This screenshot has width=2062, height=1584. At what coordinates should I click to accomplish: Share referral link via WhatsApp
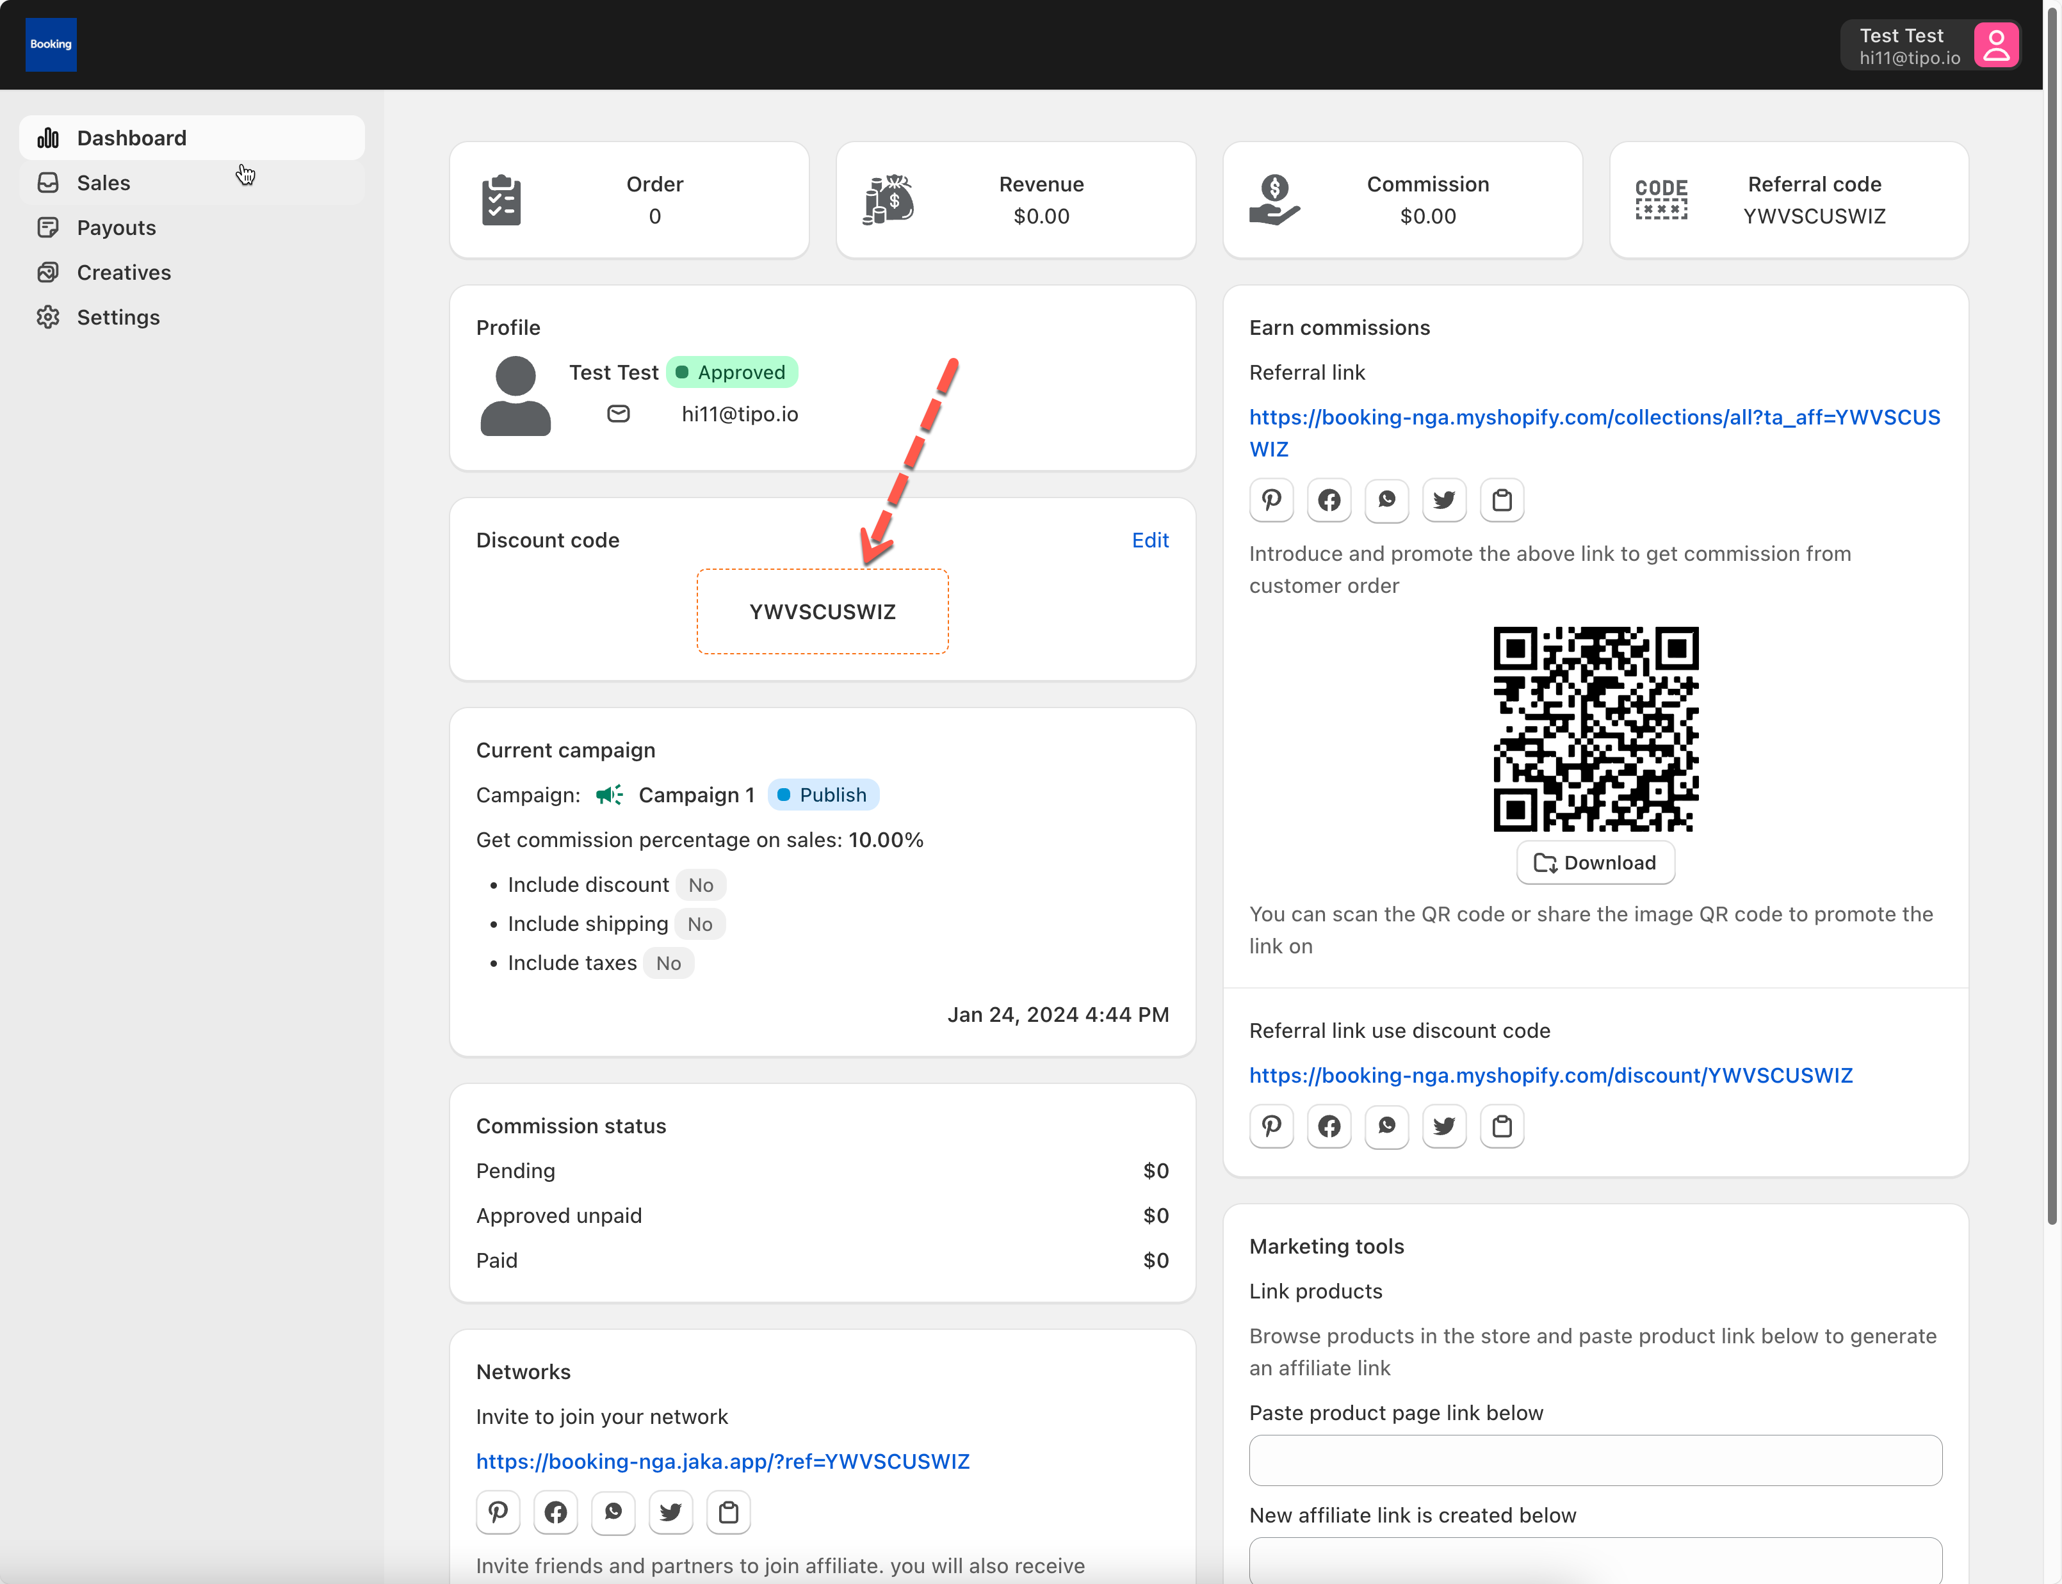(1386, 499)
